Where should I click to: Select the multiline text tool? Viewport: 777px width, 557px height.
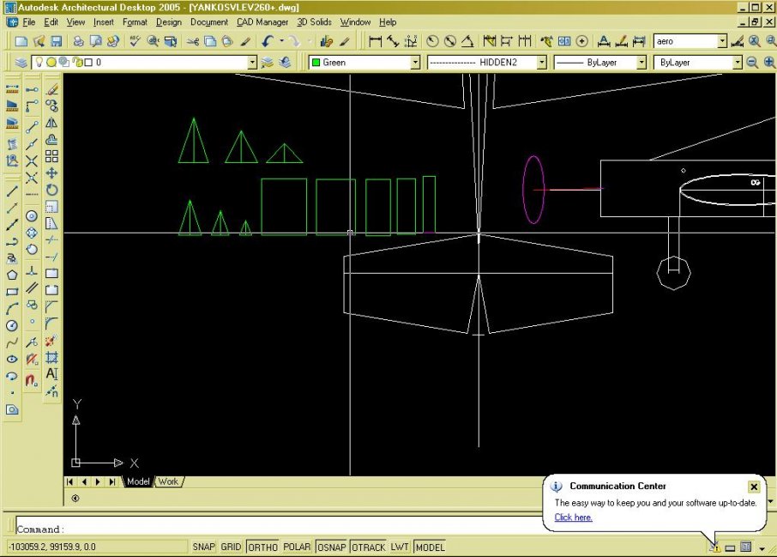[x=51, y=374]
